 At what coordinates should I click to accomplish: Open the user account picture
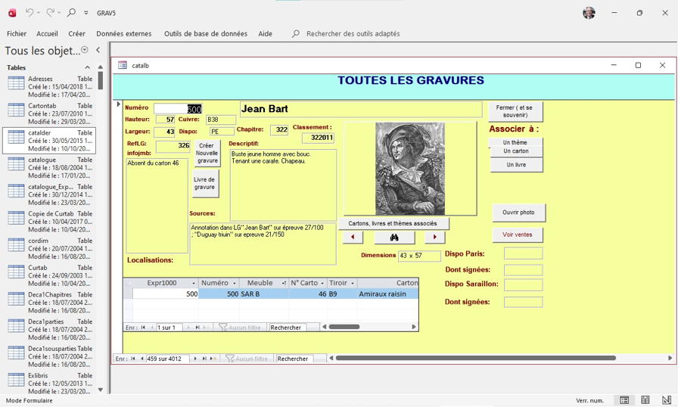point(589,13)
